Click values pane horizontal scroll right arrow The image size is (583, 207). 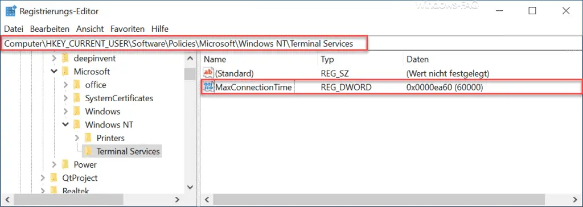pos(576,200)
